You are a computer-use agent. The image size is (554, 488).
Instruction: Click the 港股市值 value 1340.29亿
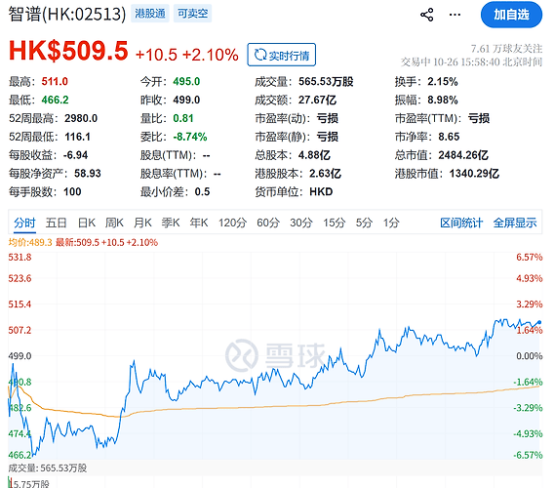474,174
